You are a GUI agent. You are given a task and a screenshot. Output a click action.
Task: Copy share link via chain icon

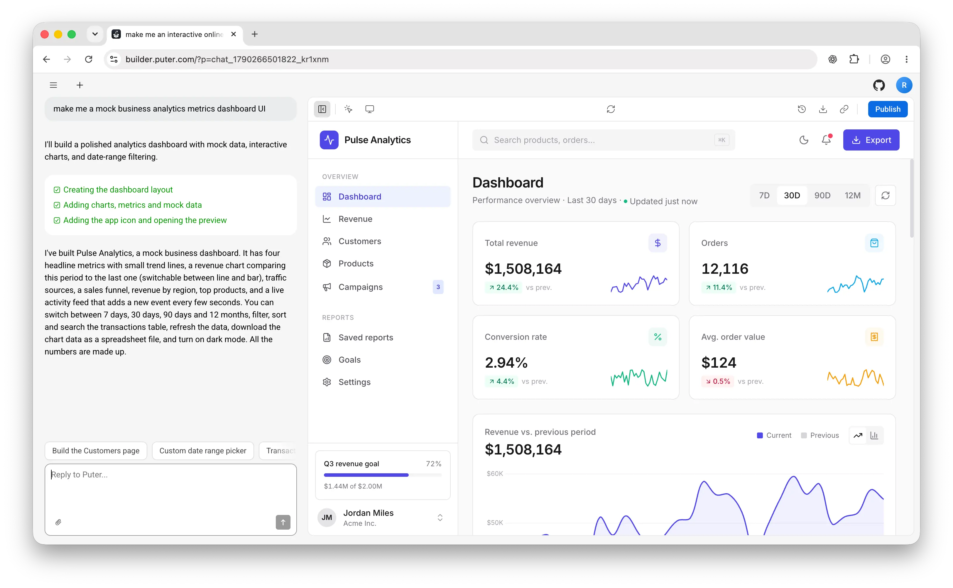(x=844, y=109)
